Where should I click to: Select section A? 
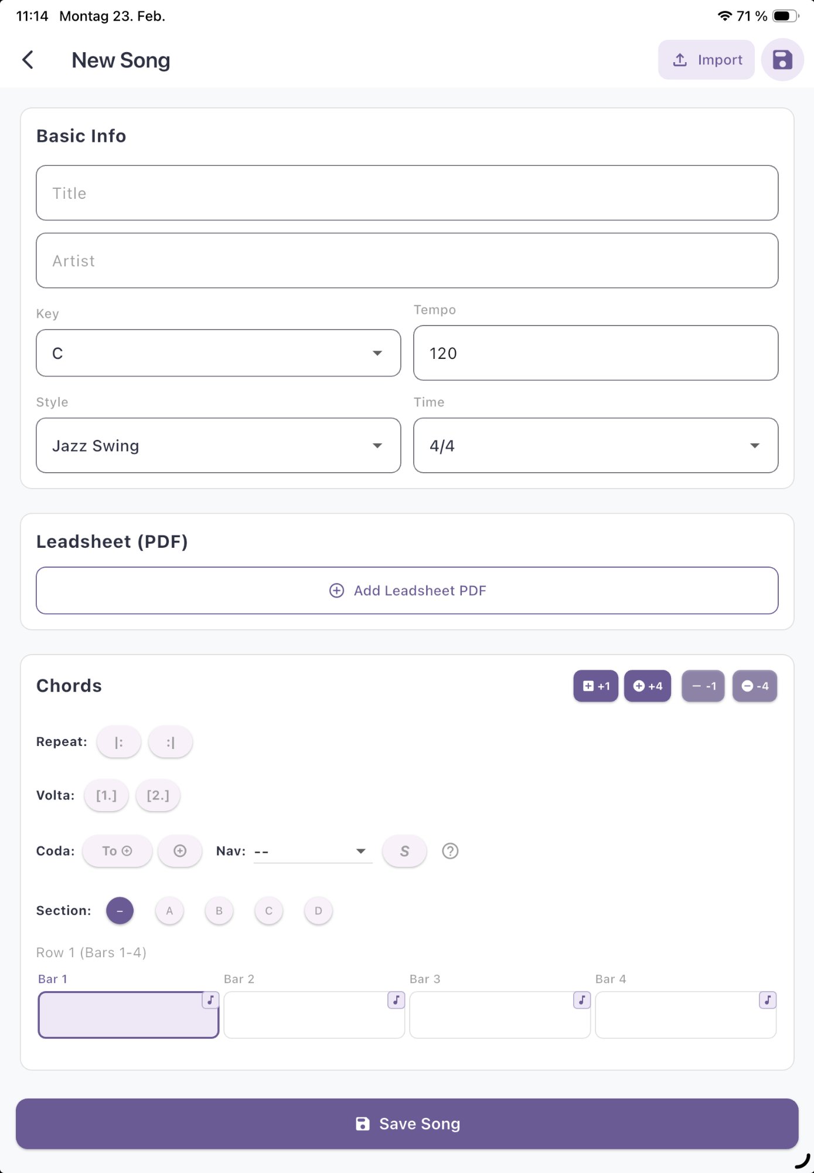pyautogui.click(x=169, y=911)
